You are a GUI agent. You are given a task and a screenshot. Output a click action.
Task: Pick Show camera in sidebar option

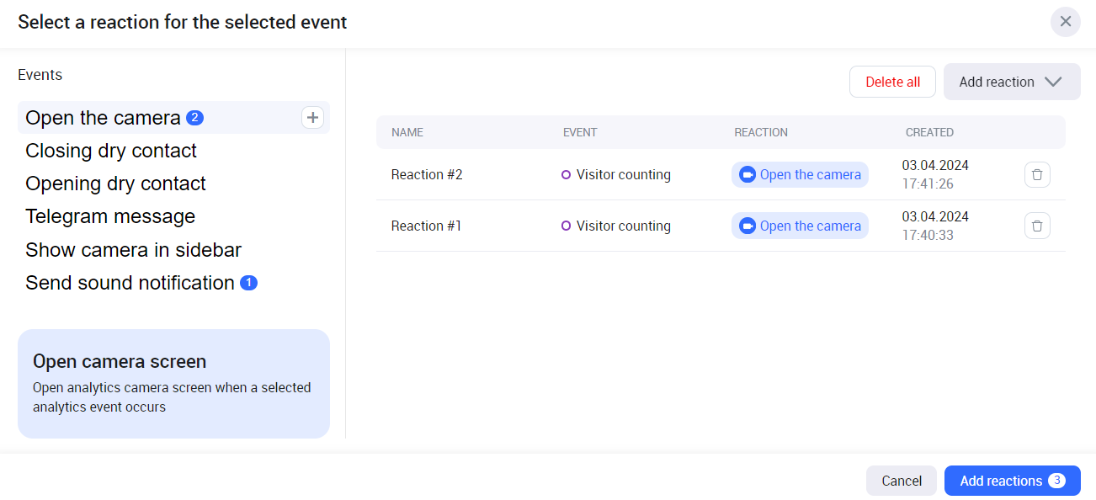[133, 250]
